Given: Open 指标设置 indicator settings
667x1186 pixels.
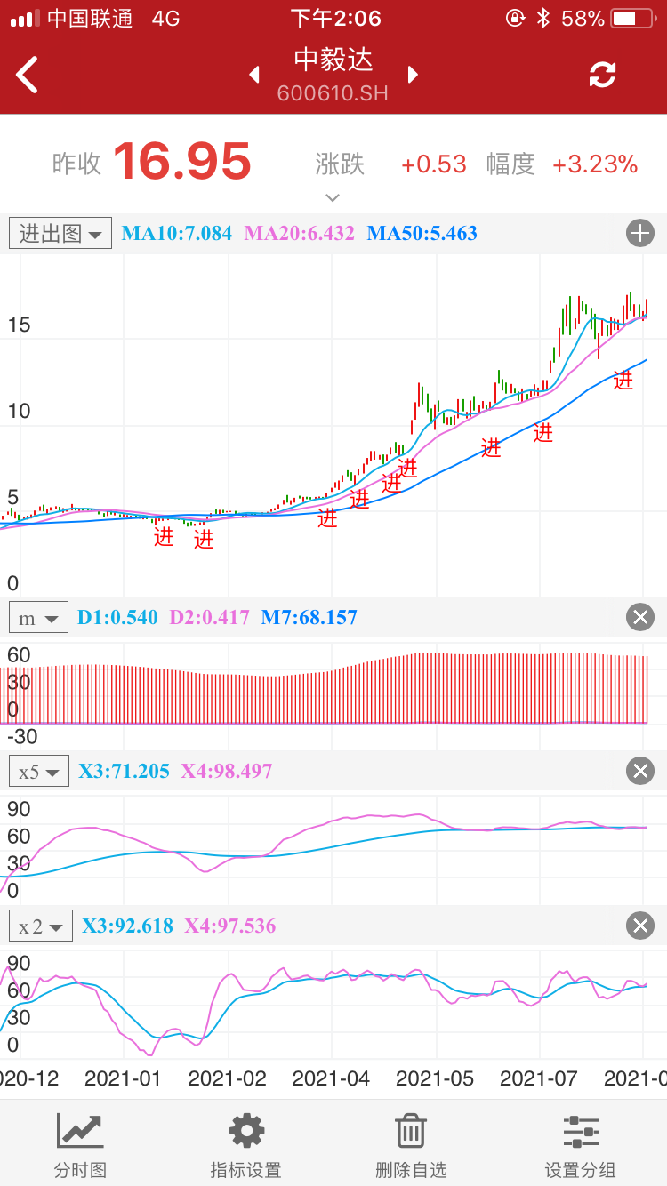Looking at the screenshot, I should [x=245, y=1145].
